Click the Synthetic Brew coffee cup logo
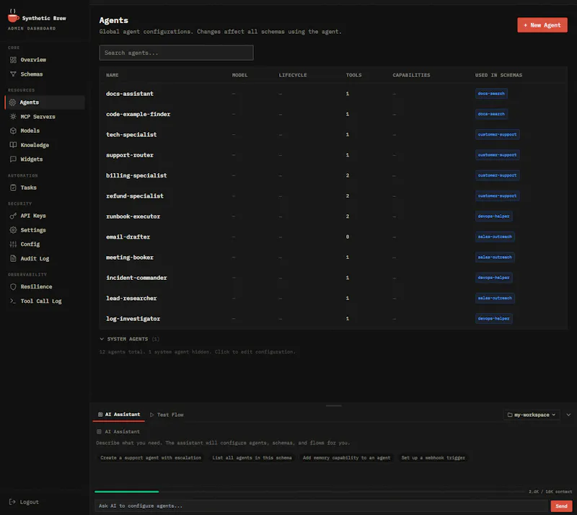 point(13,17)
